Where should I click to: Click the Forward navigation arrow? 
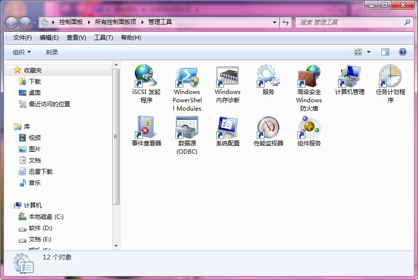[25, 23]
